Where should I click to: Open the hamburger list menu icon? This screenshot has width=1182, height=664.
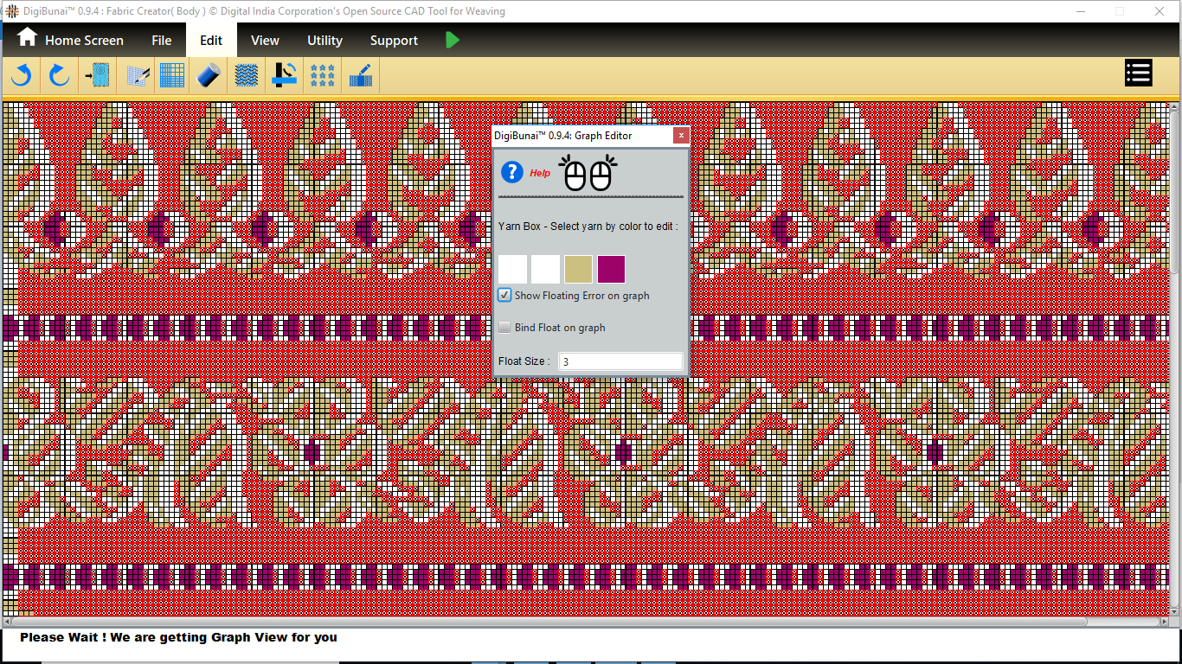tap(1138, 73)
